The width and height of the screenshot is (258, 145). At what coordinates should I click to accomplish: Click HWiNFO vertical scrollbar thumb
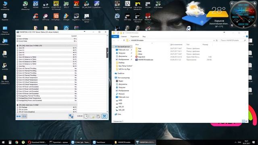tap(107, 53)
